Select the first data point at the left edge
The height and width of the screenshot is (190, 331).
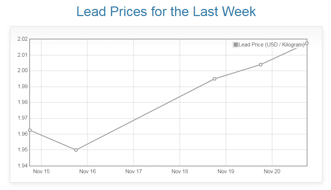pyautogui.click(x=30, y=130)
